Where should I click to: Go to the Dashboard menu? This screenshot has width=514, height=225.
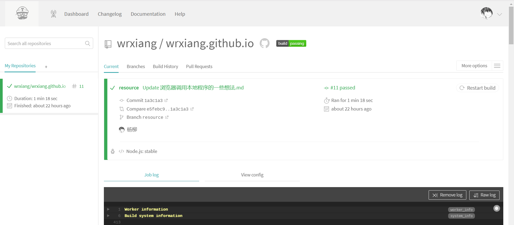point(76,14)
